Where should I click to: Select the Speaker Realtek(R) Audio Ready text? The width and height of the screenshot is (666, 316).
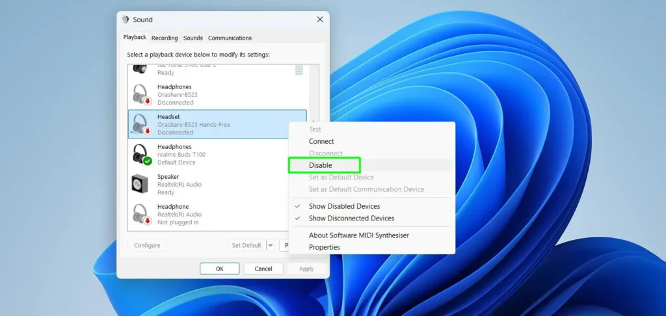[180, 185]
